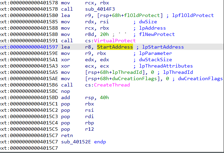Click the sub_40152E endp label

coord(83,142)
